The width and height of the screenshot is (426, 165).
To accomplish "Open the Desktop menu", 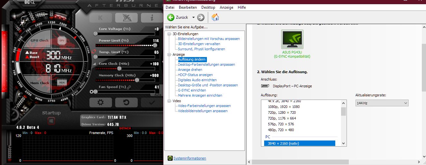I will [x=208, y=7].
